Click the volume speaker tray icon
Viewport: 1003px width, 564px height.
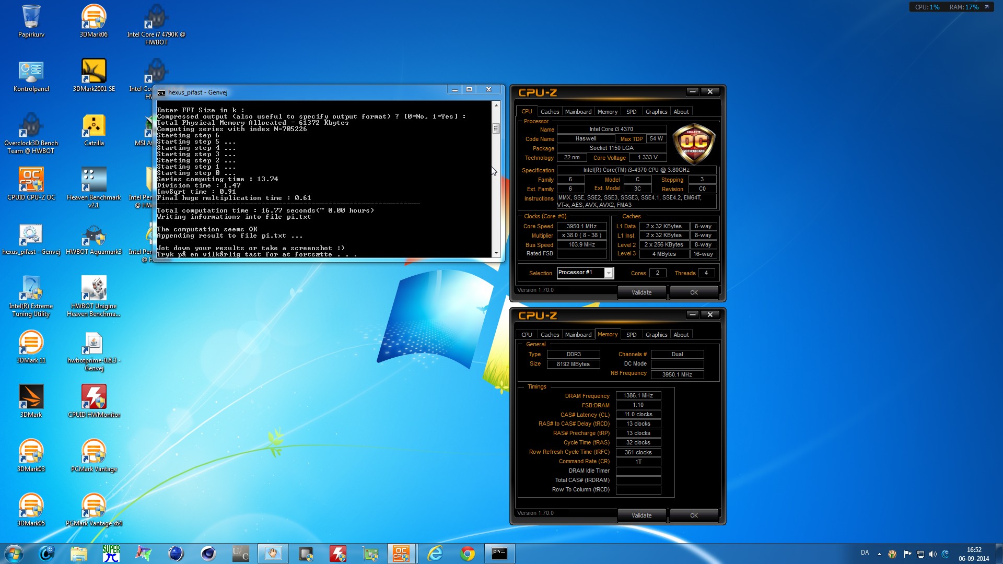pos(933,554)
